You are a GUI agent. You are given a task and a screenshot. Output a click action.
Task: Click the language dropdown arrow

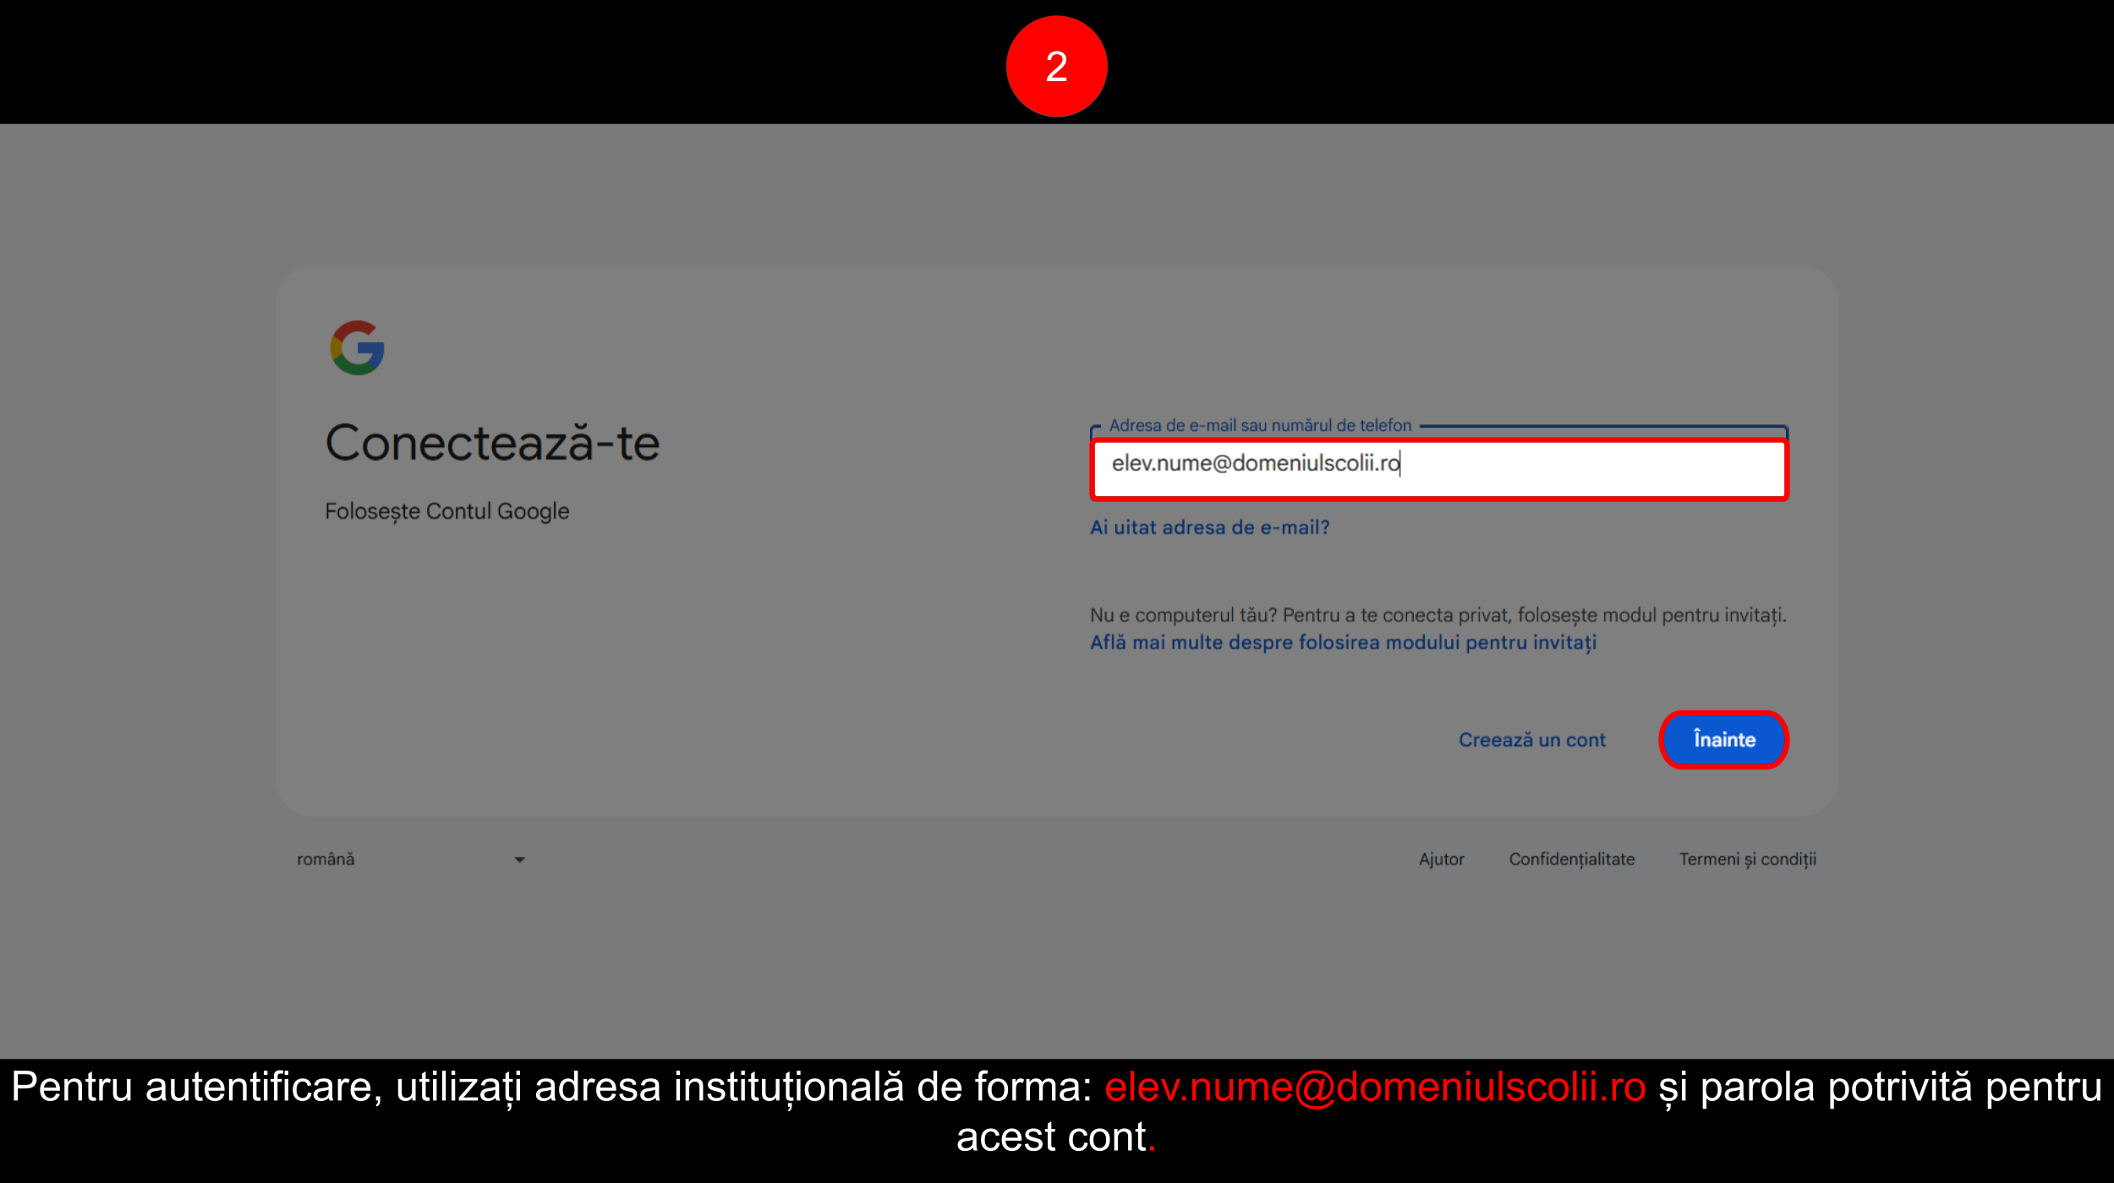pos(519,859)
